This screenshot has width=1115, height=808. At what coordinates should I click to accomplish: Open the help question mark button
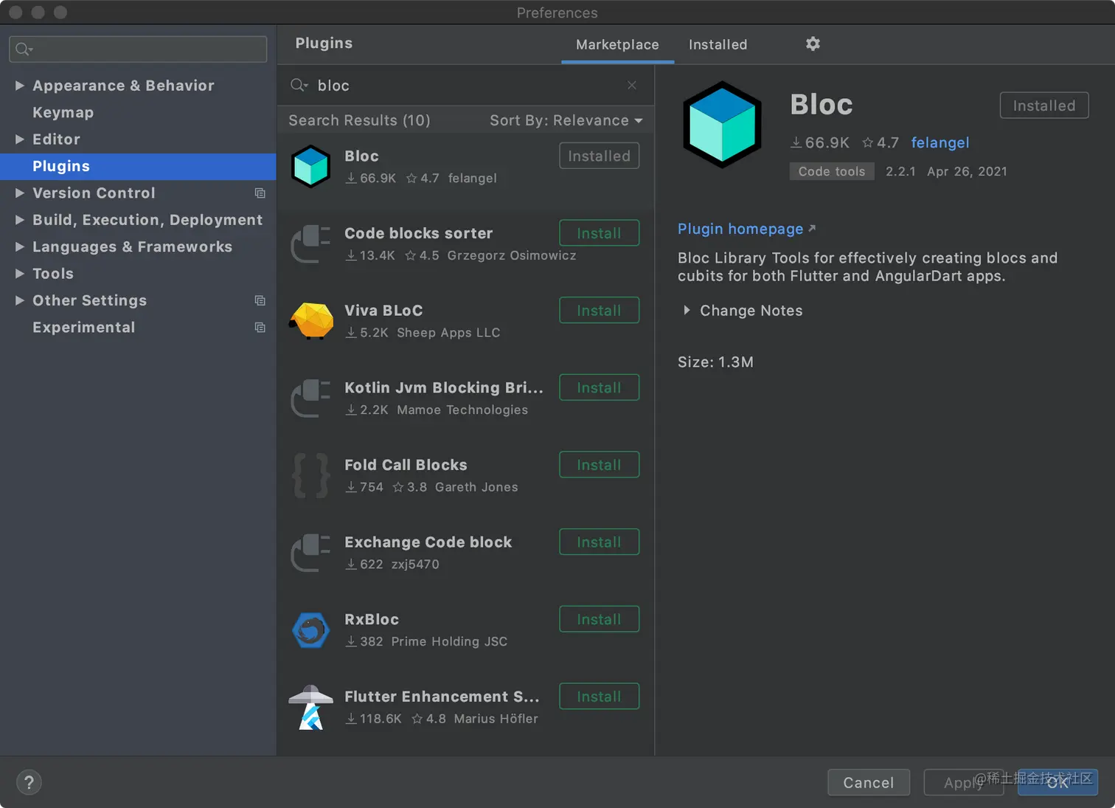(29, 782)
